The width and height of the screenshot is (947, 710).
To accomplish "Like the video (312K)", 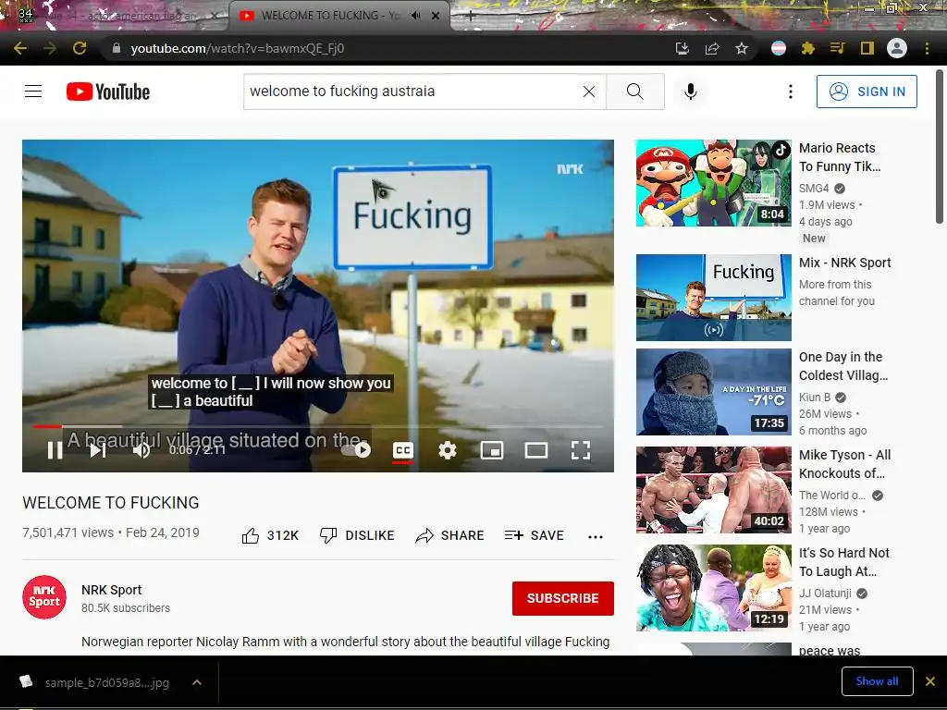I will (270, 535).
